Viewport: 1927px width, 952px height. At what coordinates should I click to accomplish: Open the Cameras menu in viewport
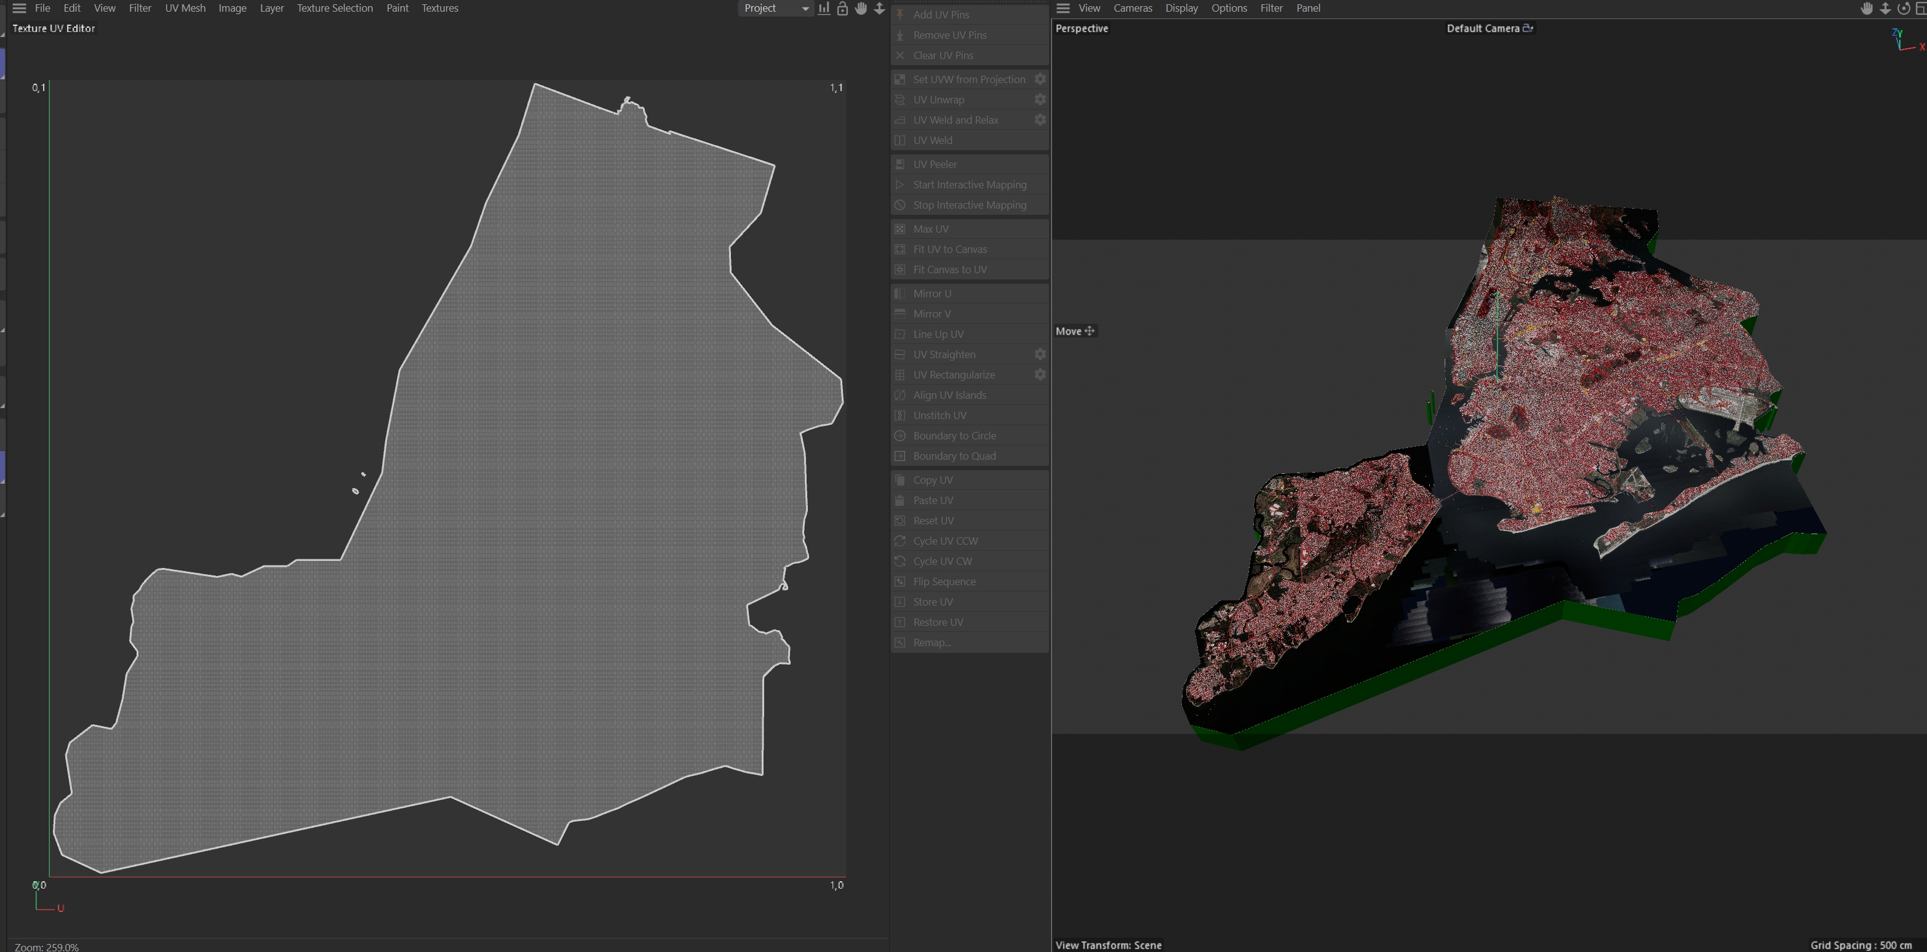click(1132, 8)
